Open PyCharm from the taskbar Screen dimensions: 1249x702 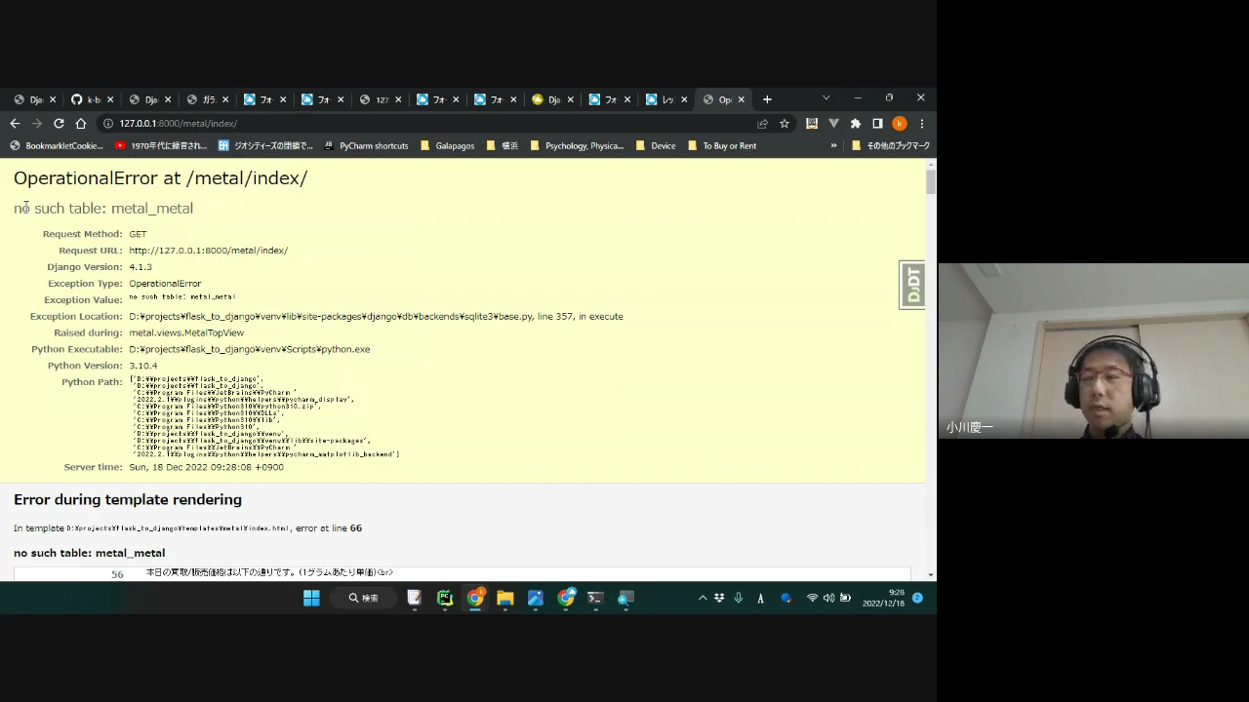[x=445, y=598]
